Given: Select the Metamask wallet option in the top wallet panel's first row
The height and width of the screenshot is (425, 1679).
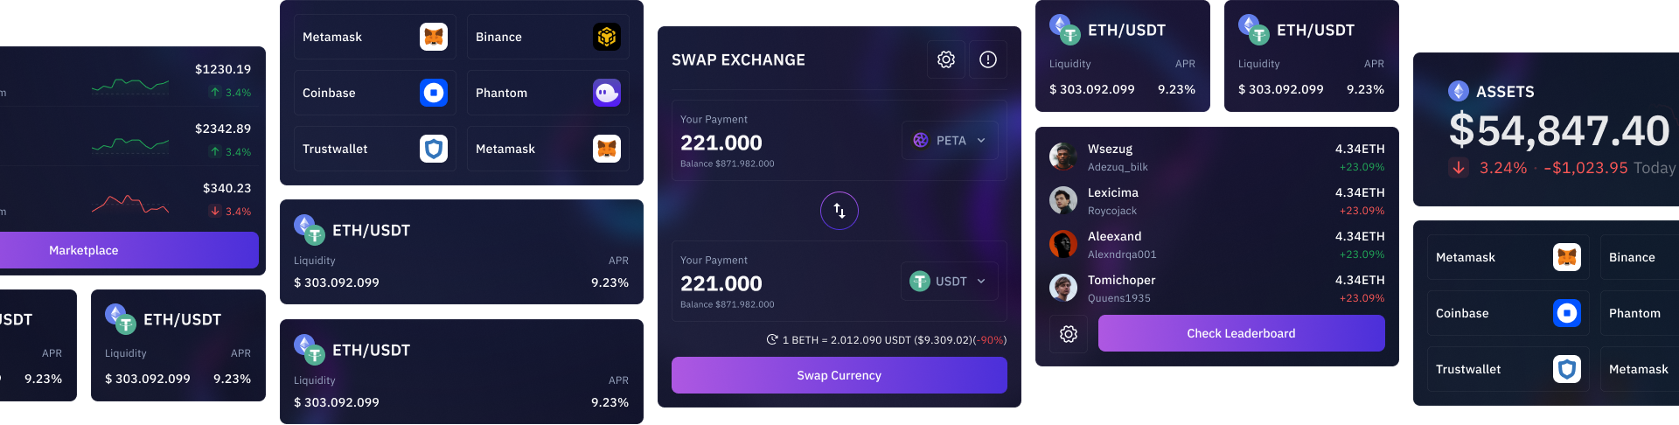Looking at the screenshot, I should (x=374, y=37).
